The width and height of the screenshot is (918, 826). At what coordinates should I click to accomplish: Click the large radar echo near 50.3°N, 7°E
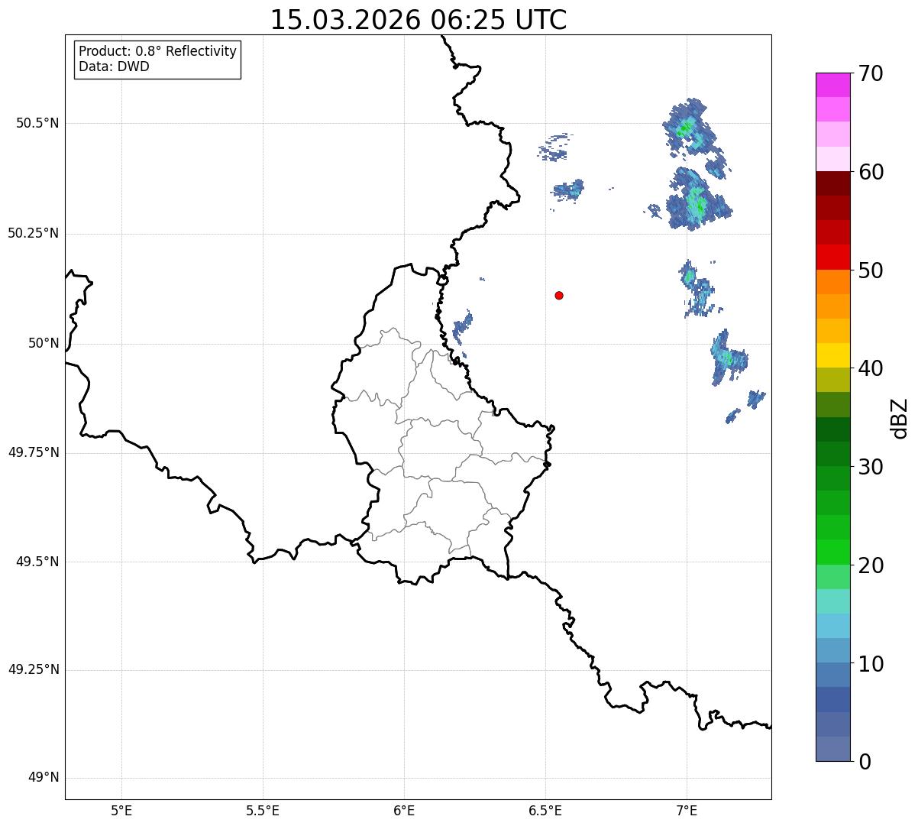[x=697, y=200]
